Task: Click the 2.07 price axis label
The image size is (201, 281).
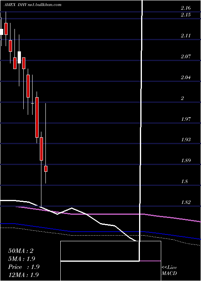Action: click(x=186, y=57)
